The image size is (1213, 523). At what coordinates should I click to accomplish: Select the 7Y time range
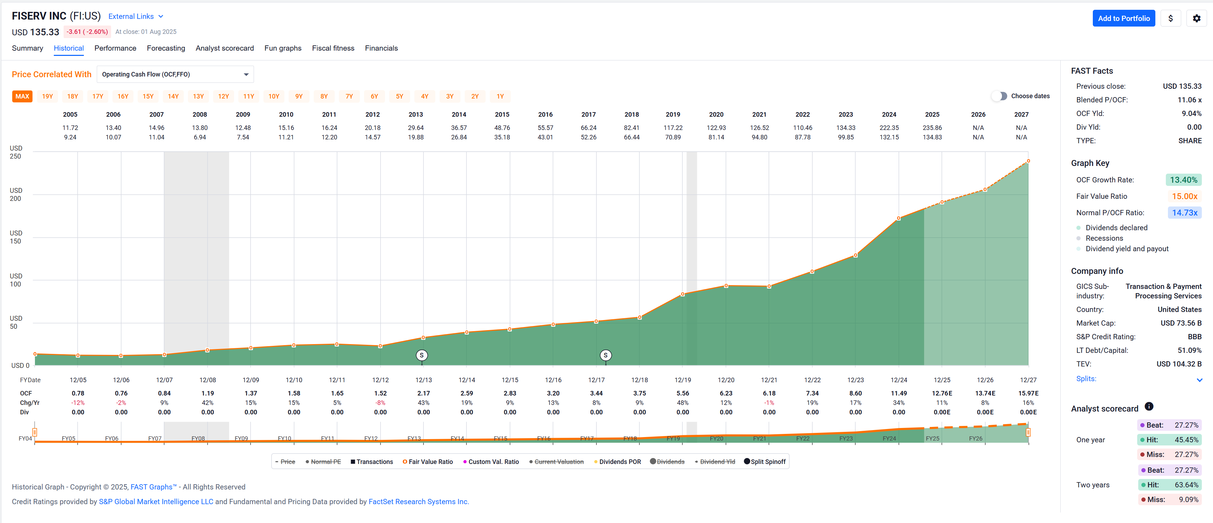[349, 96]
